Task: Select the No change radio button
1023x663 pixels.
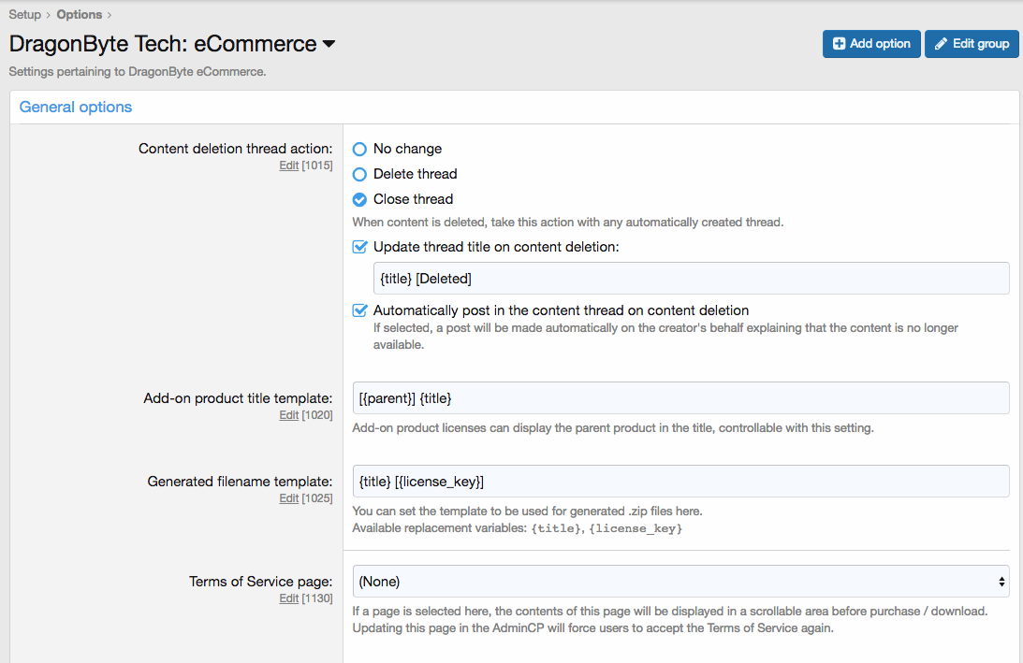Action: pos(359,149)
